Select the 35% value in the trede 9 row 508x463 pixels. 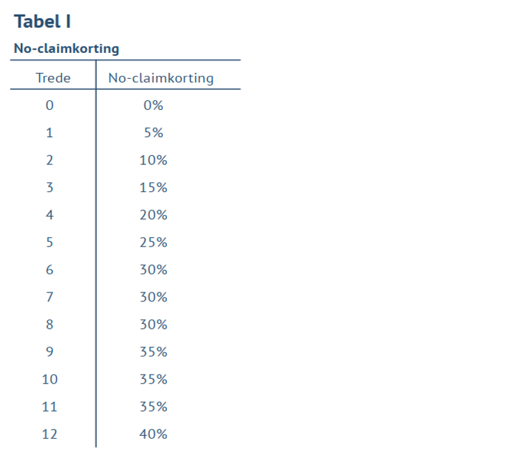153,352
